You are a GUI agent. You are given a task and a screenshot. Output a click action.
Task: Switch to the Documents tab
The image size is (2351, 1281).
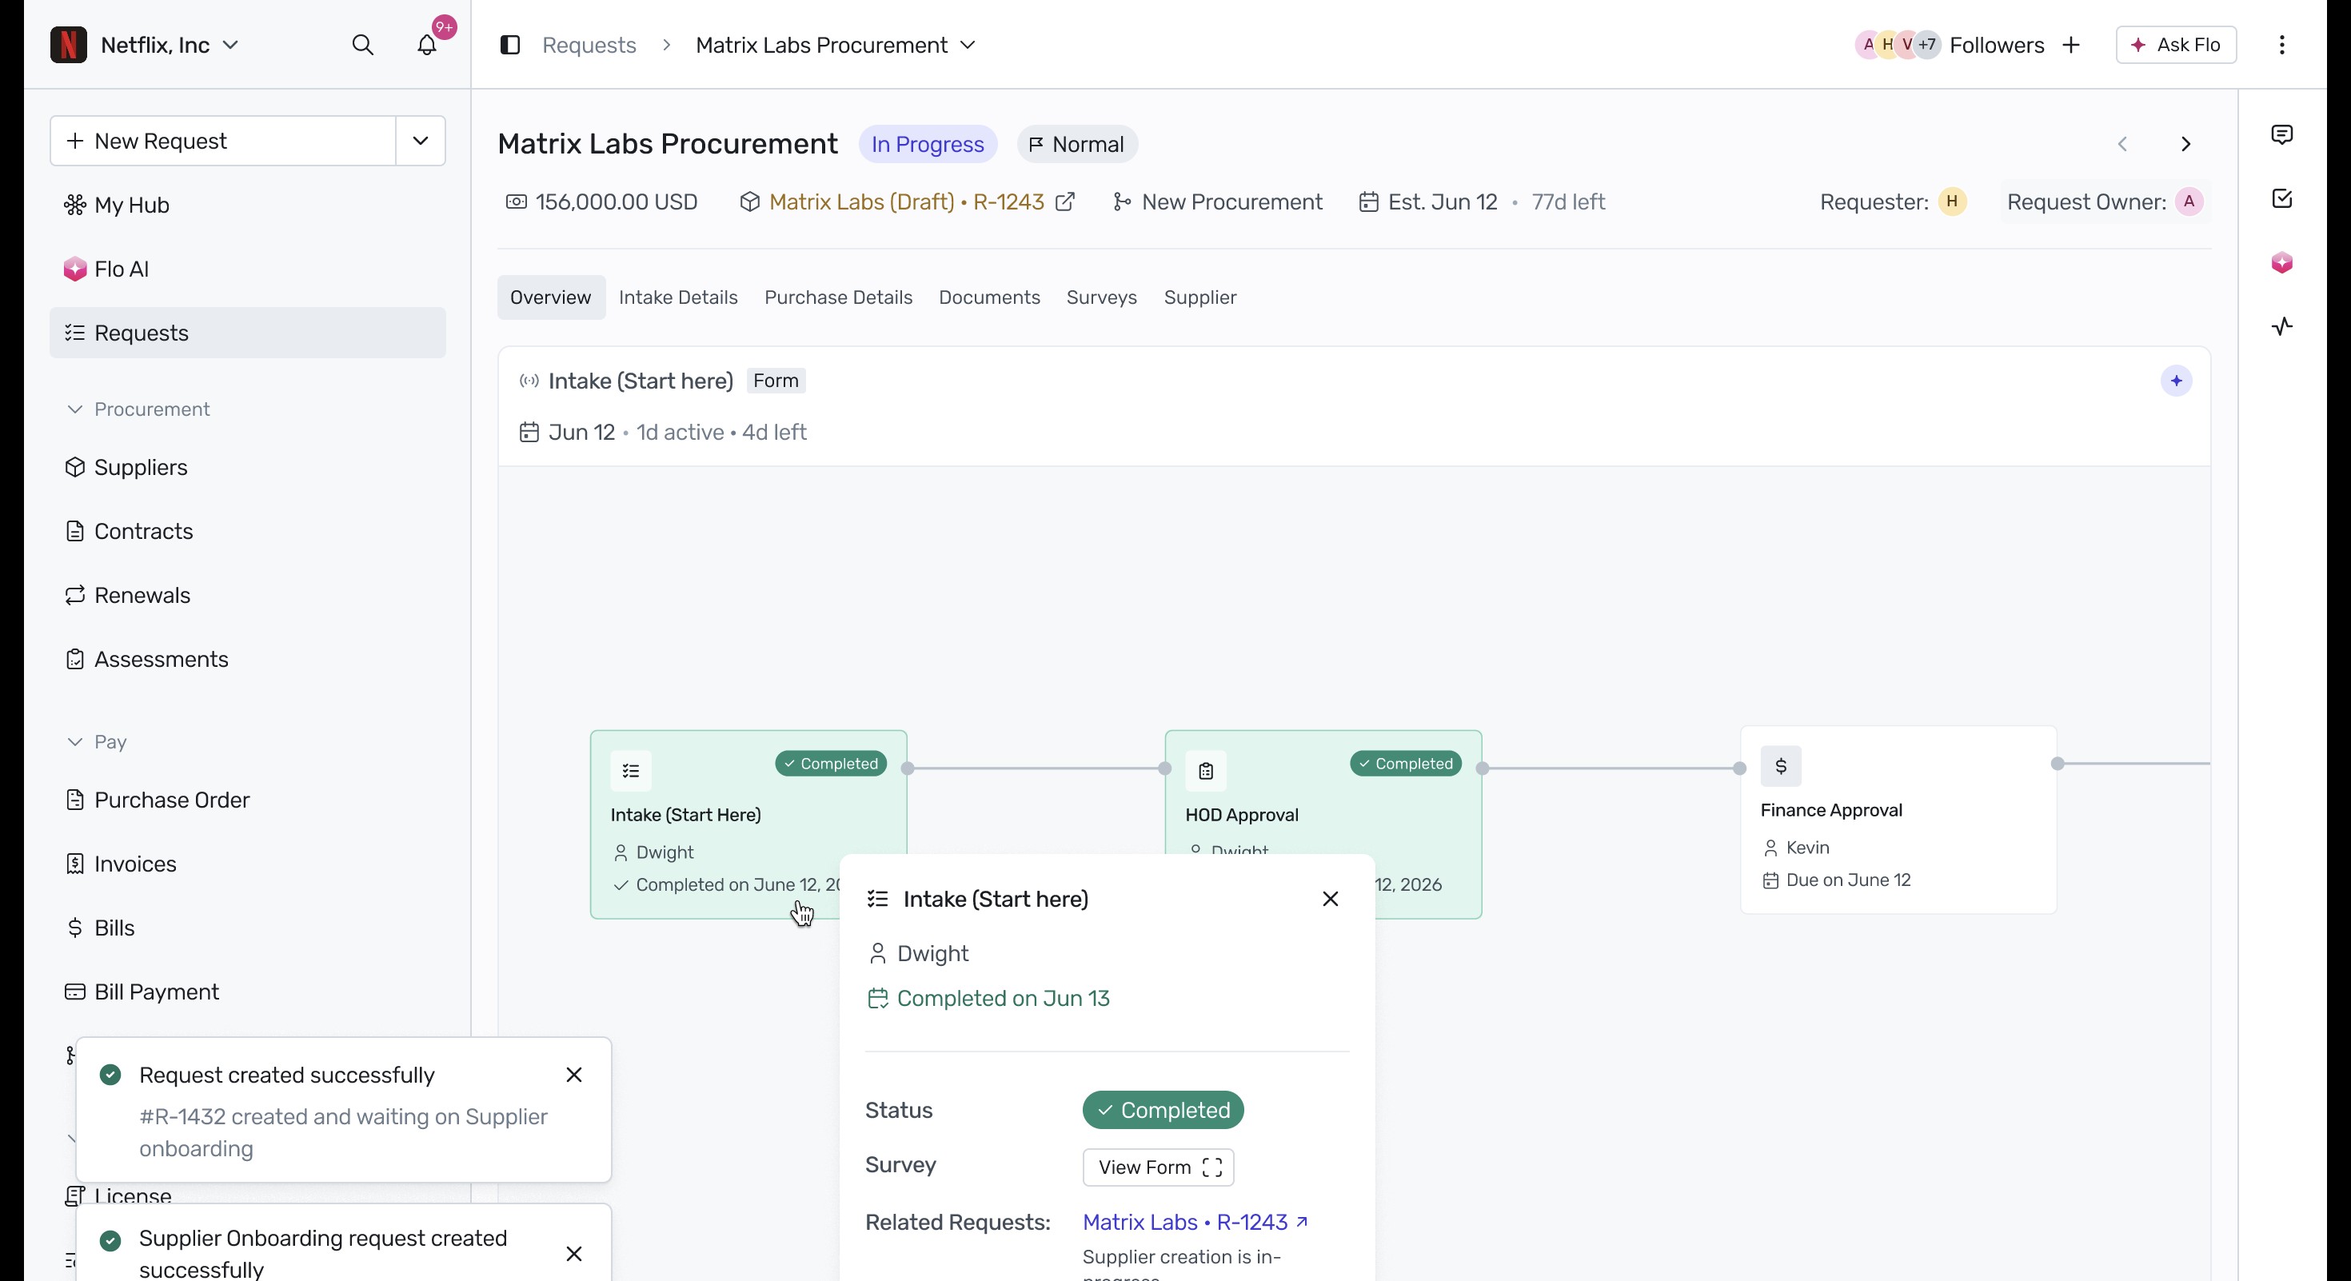click(x=989, y=297)
